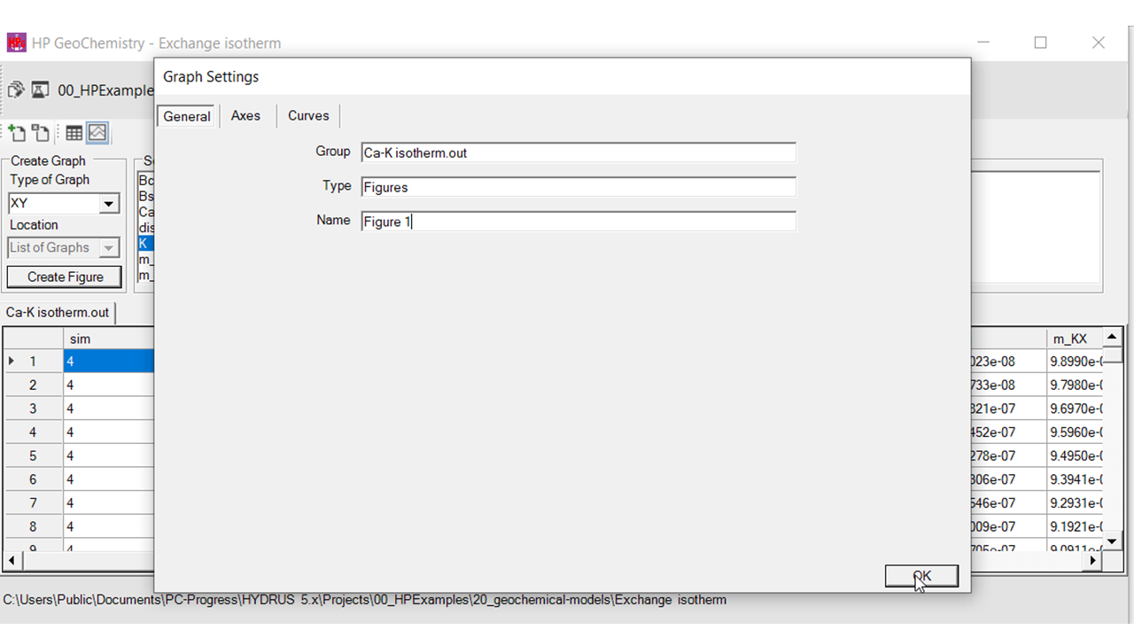Click the remove item icon with x mark
This screenshot has width=1134, height=638.
pyautogui.click(x=41, y=133)
